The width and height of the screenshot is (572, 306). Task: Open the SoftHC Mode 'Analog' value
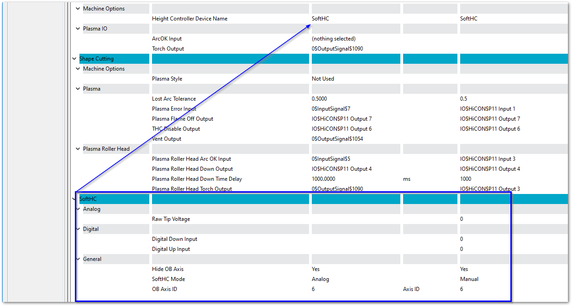pyautogui.click(x=320, y=279)
